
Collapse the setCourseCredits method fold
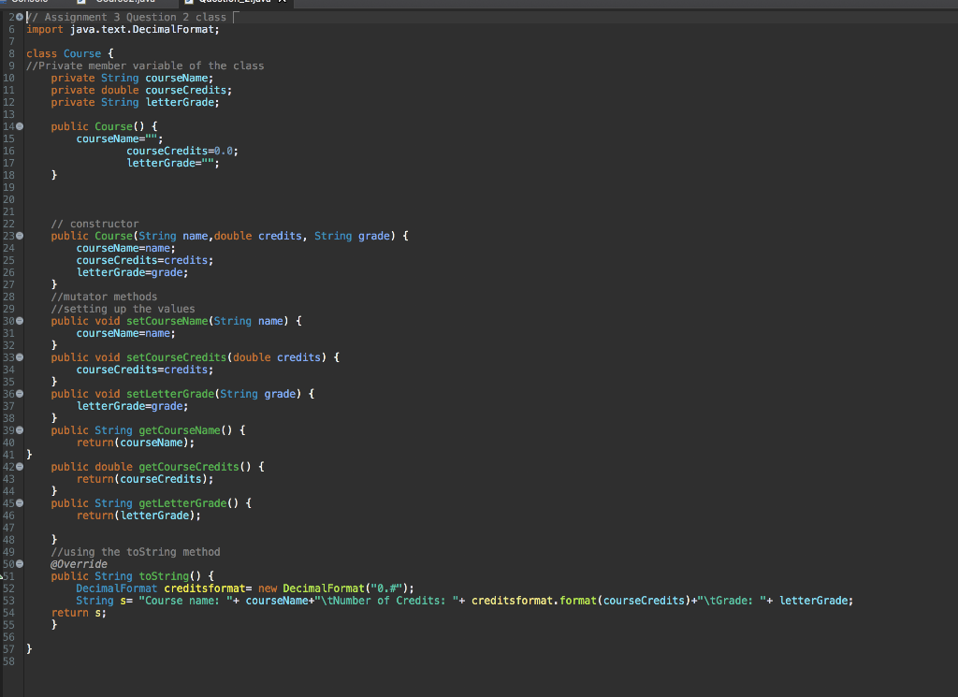pyautogui.click(x=20, y=357)
